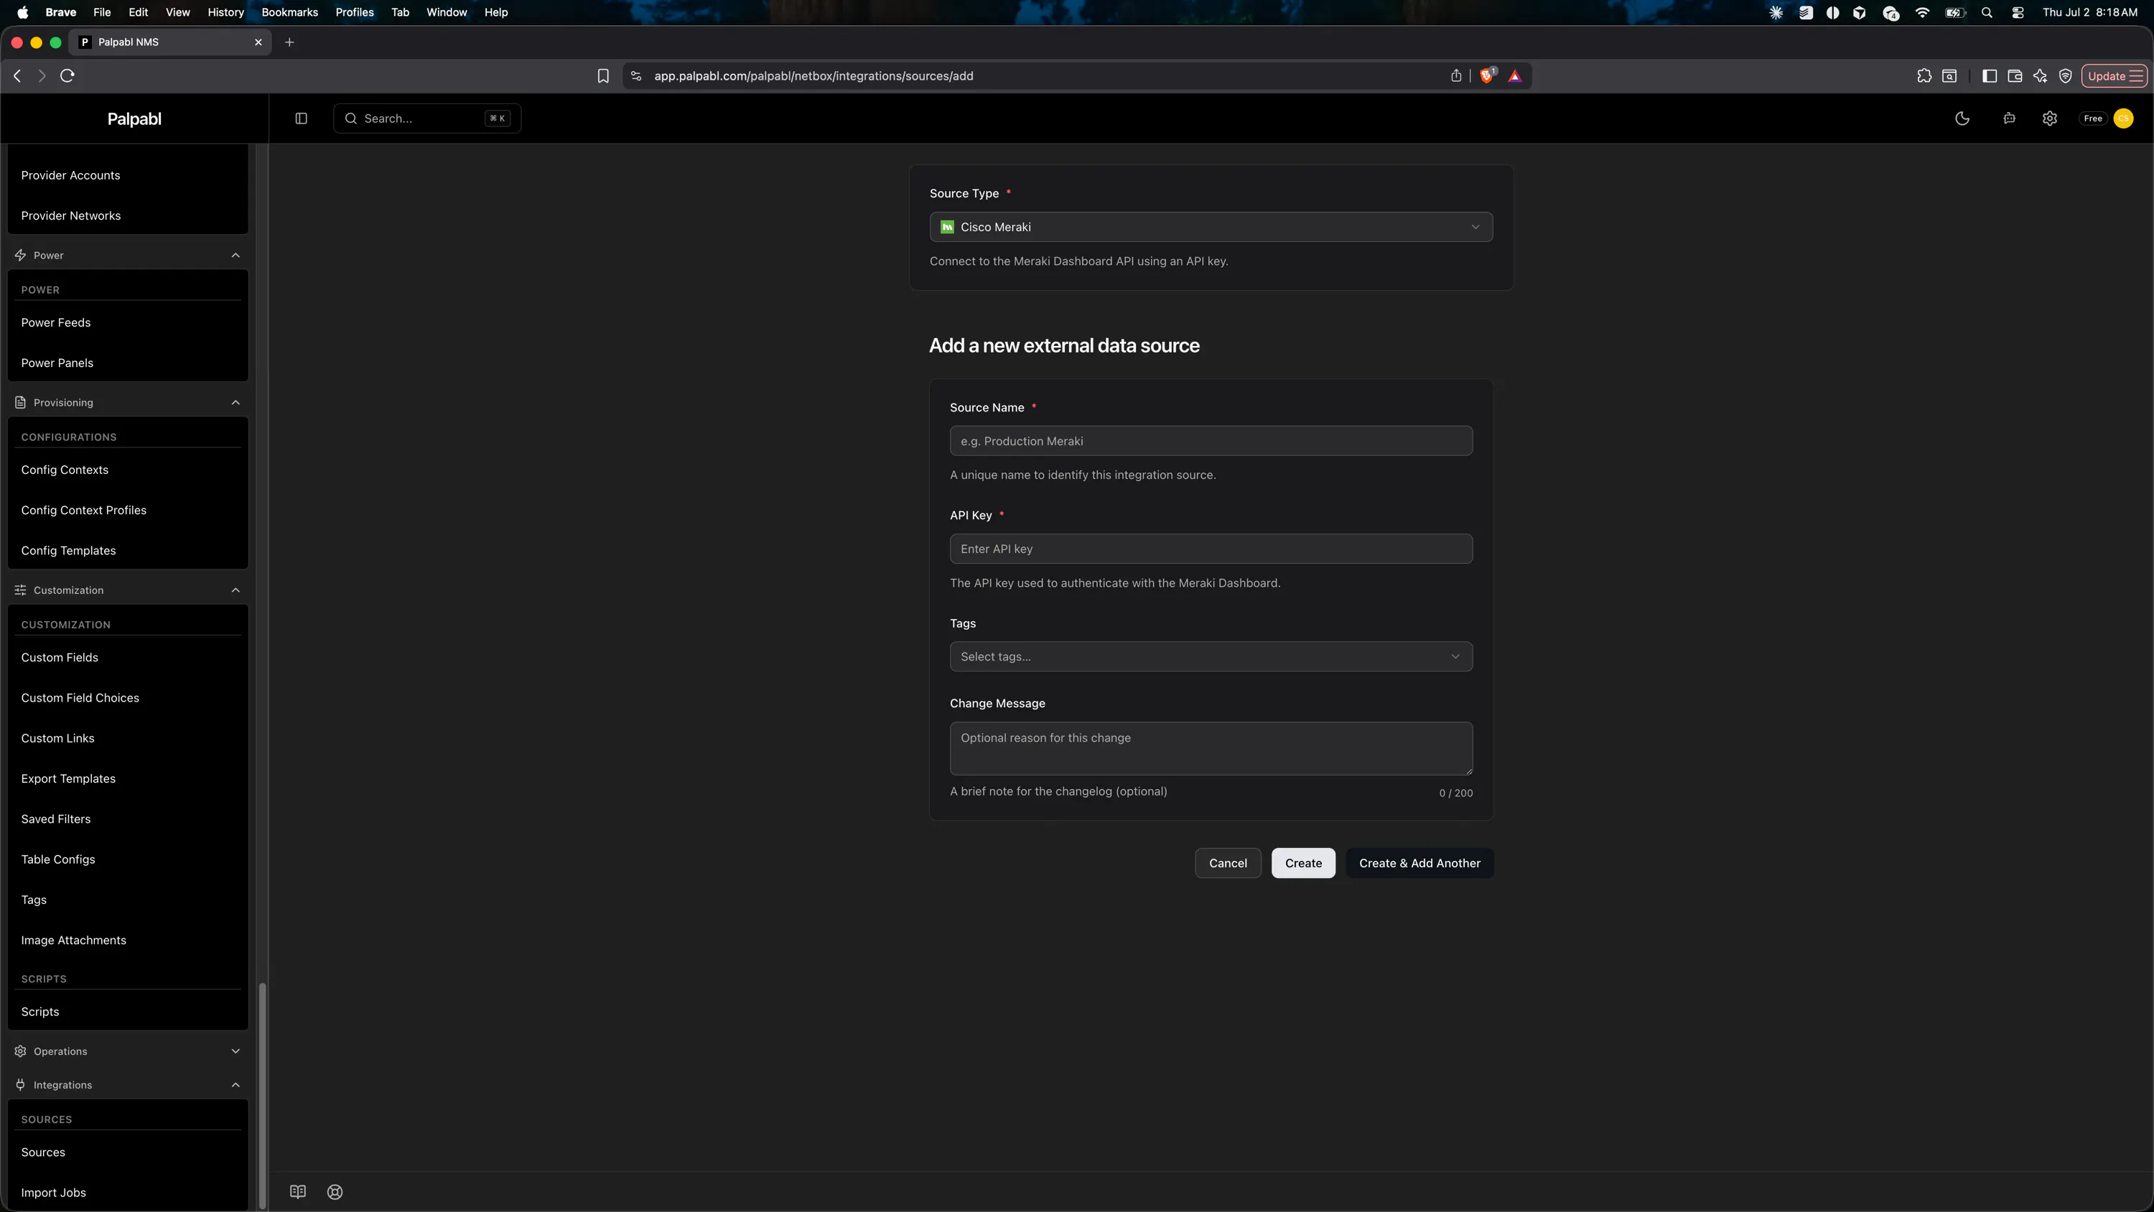2154x1212 pixels.
Task: Click the site information icon
Action: (636, 76)
